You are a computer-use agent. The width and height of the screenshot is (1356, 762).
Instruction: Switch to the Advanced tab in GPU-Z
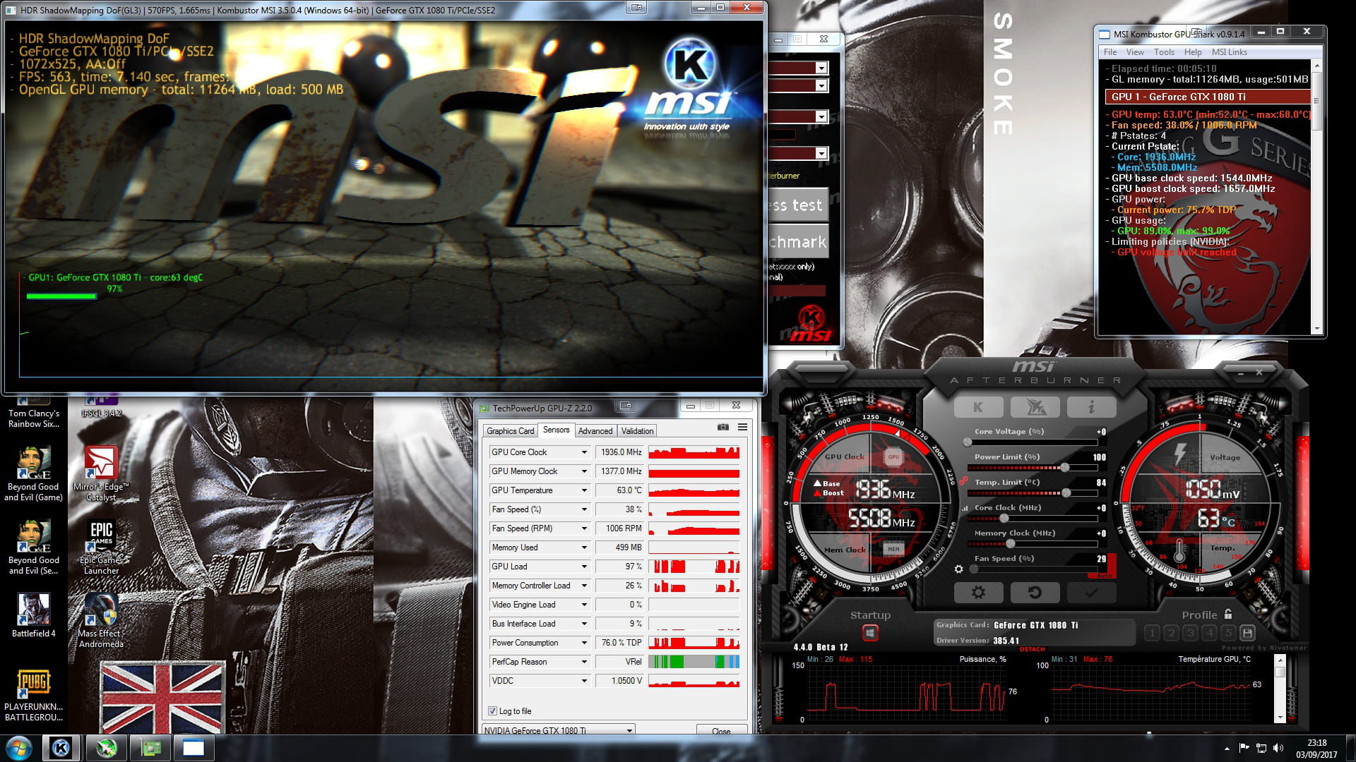click(595, 431)
